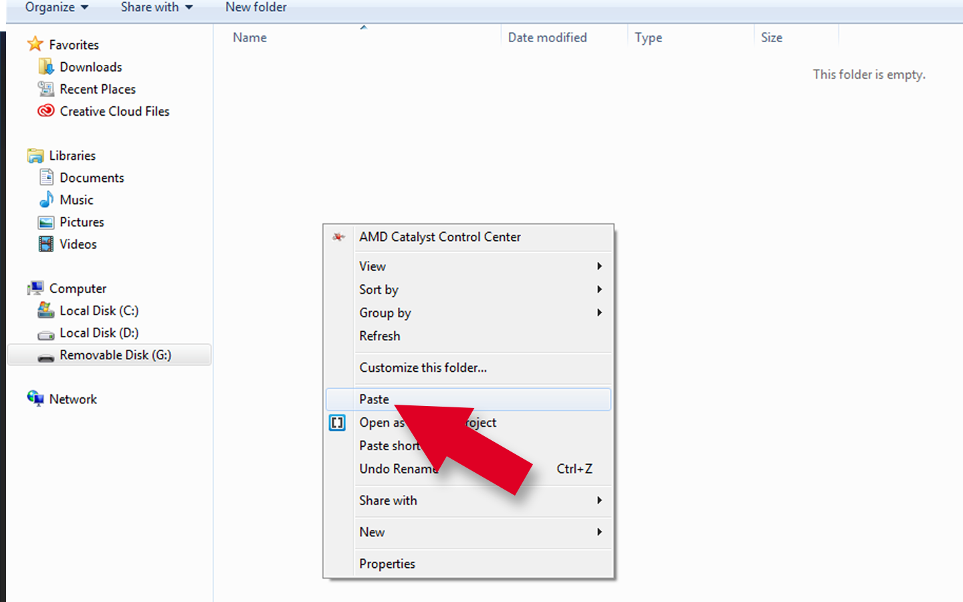Click the Network icon in sidebar
This screenshot has height=602, width=963.
tap(35, 399)
